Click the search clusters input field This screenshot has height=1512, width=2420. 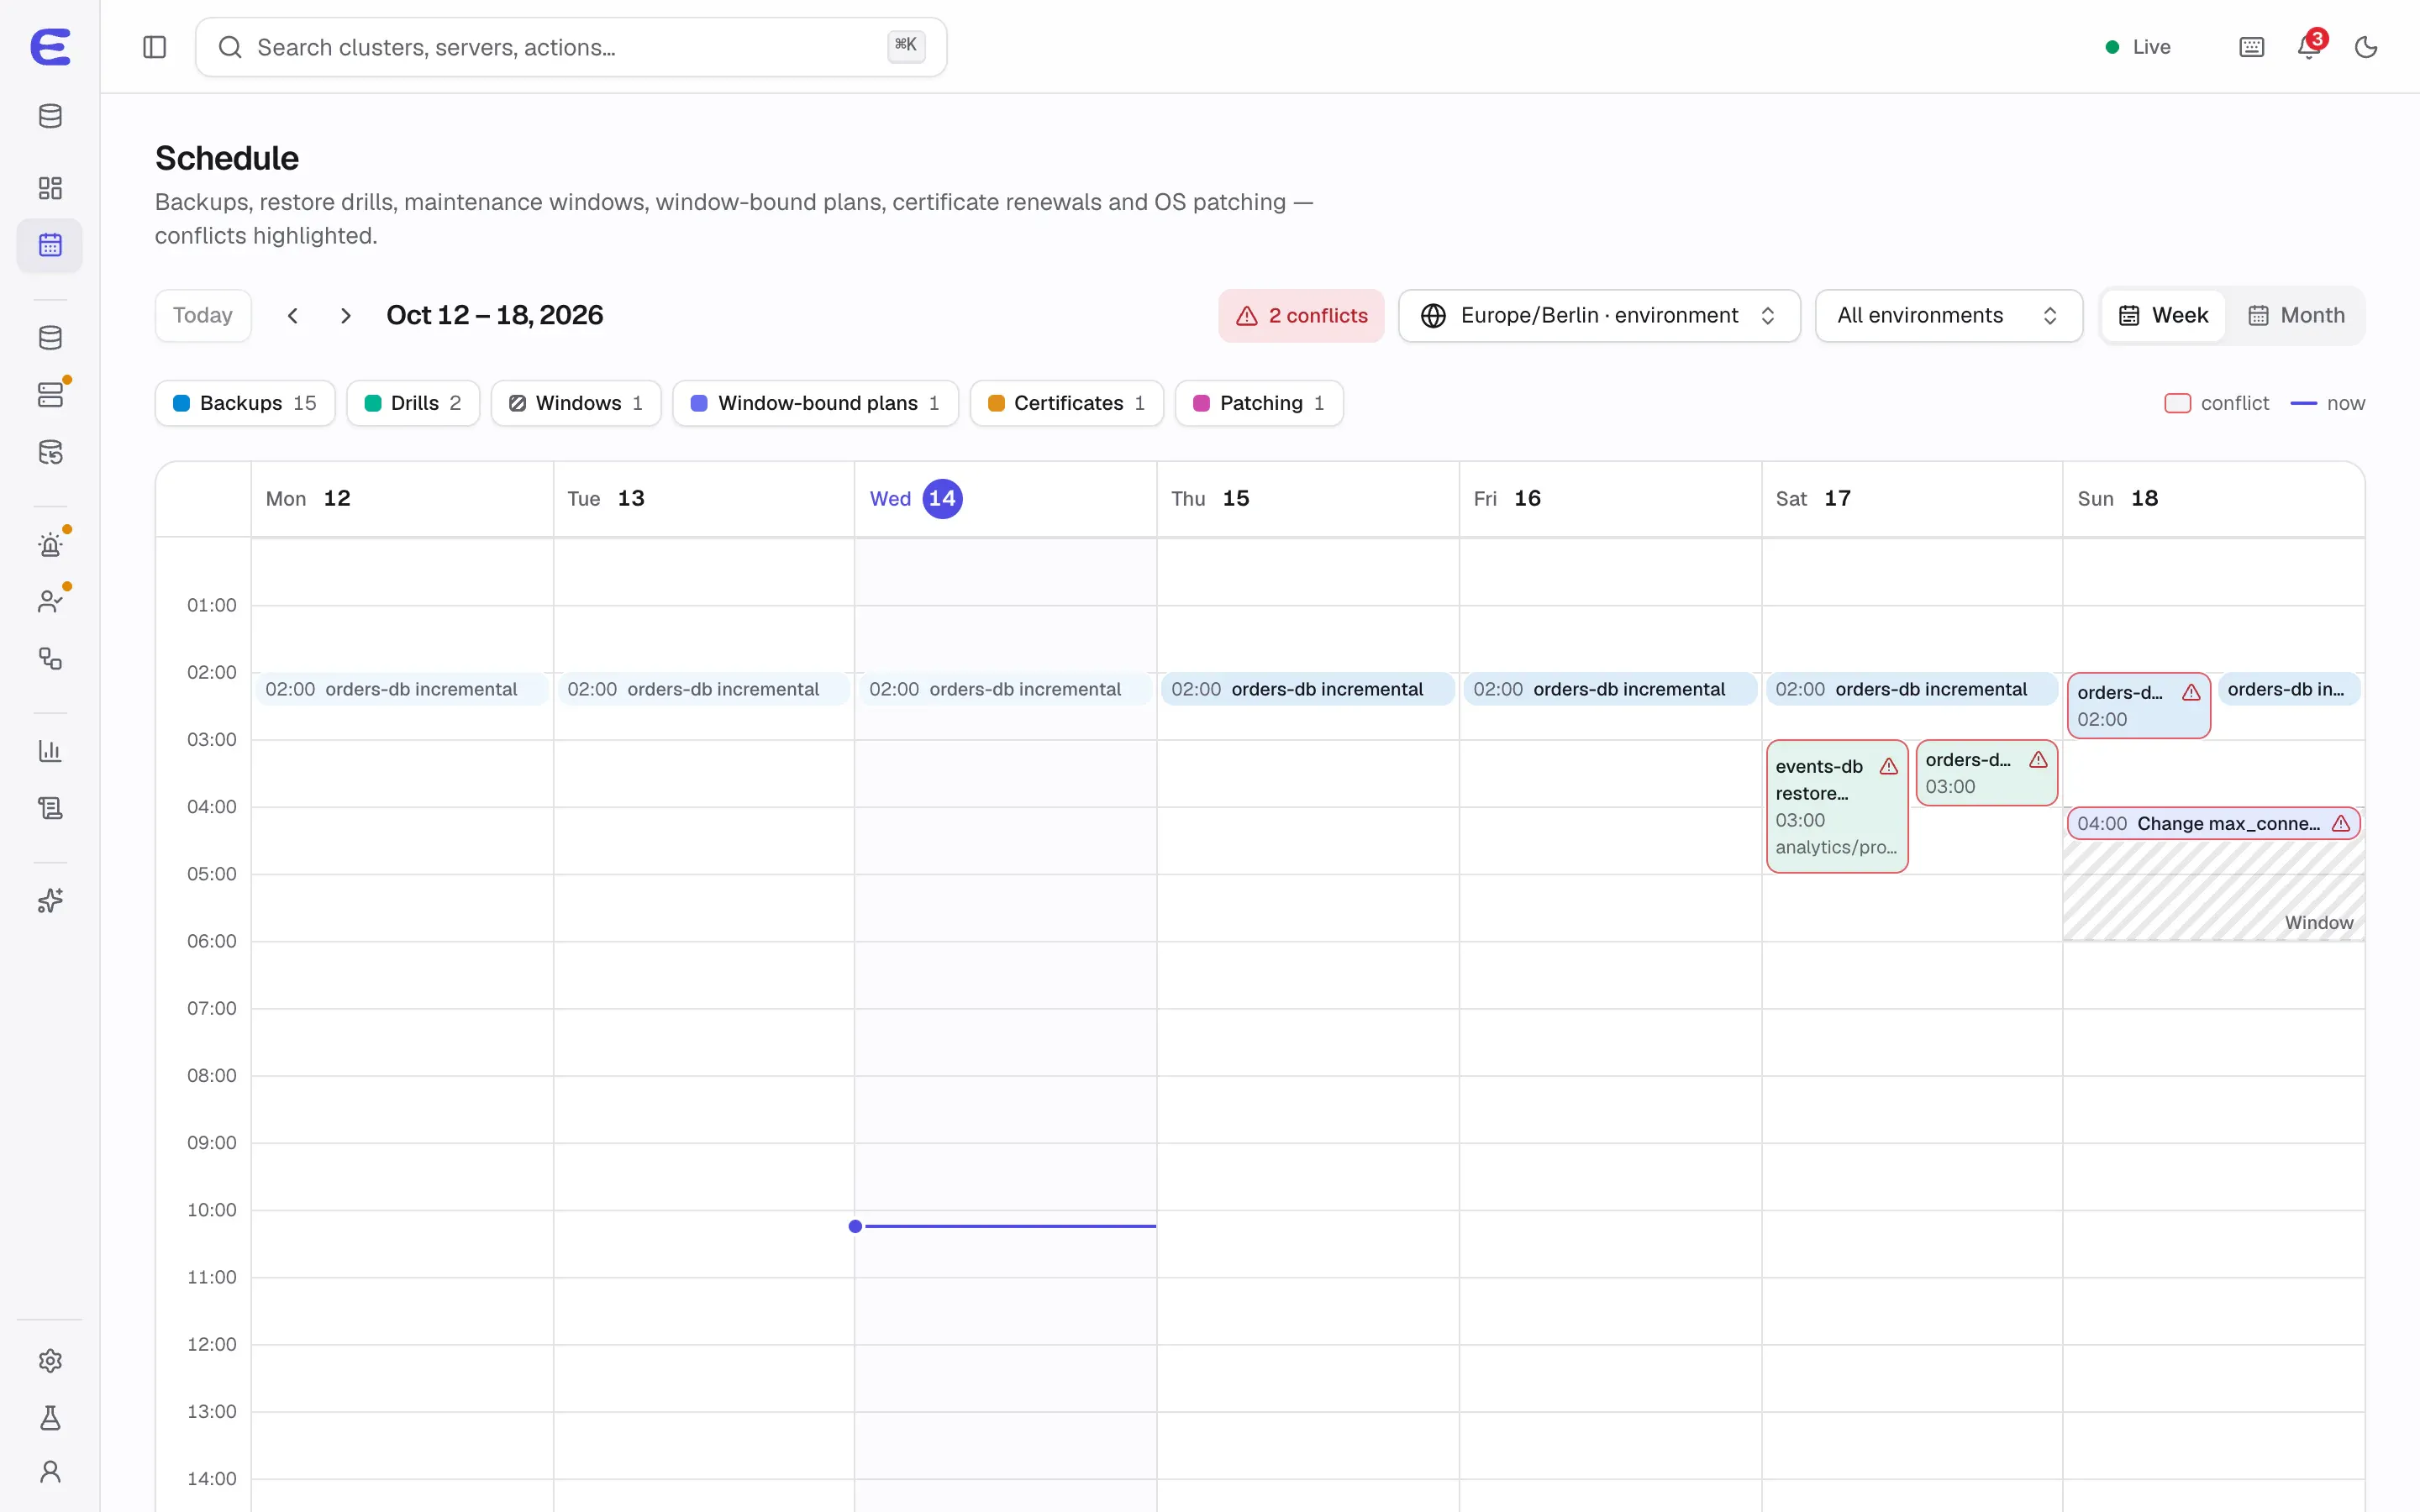[x=571, y=47]
